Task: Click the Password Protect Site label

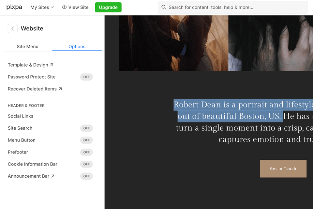Action: [32, 77]
